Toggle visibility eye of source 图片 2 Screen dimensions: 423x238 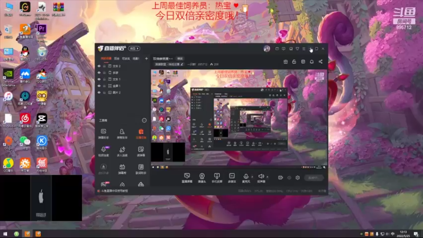pos(99,93)
